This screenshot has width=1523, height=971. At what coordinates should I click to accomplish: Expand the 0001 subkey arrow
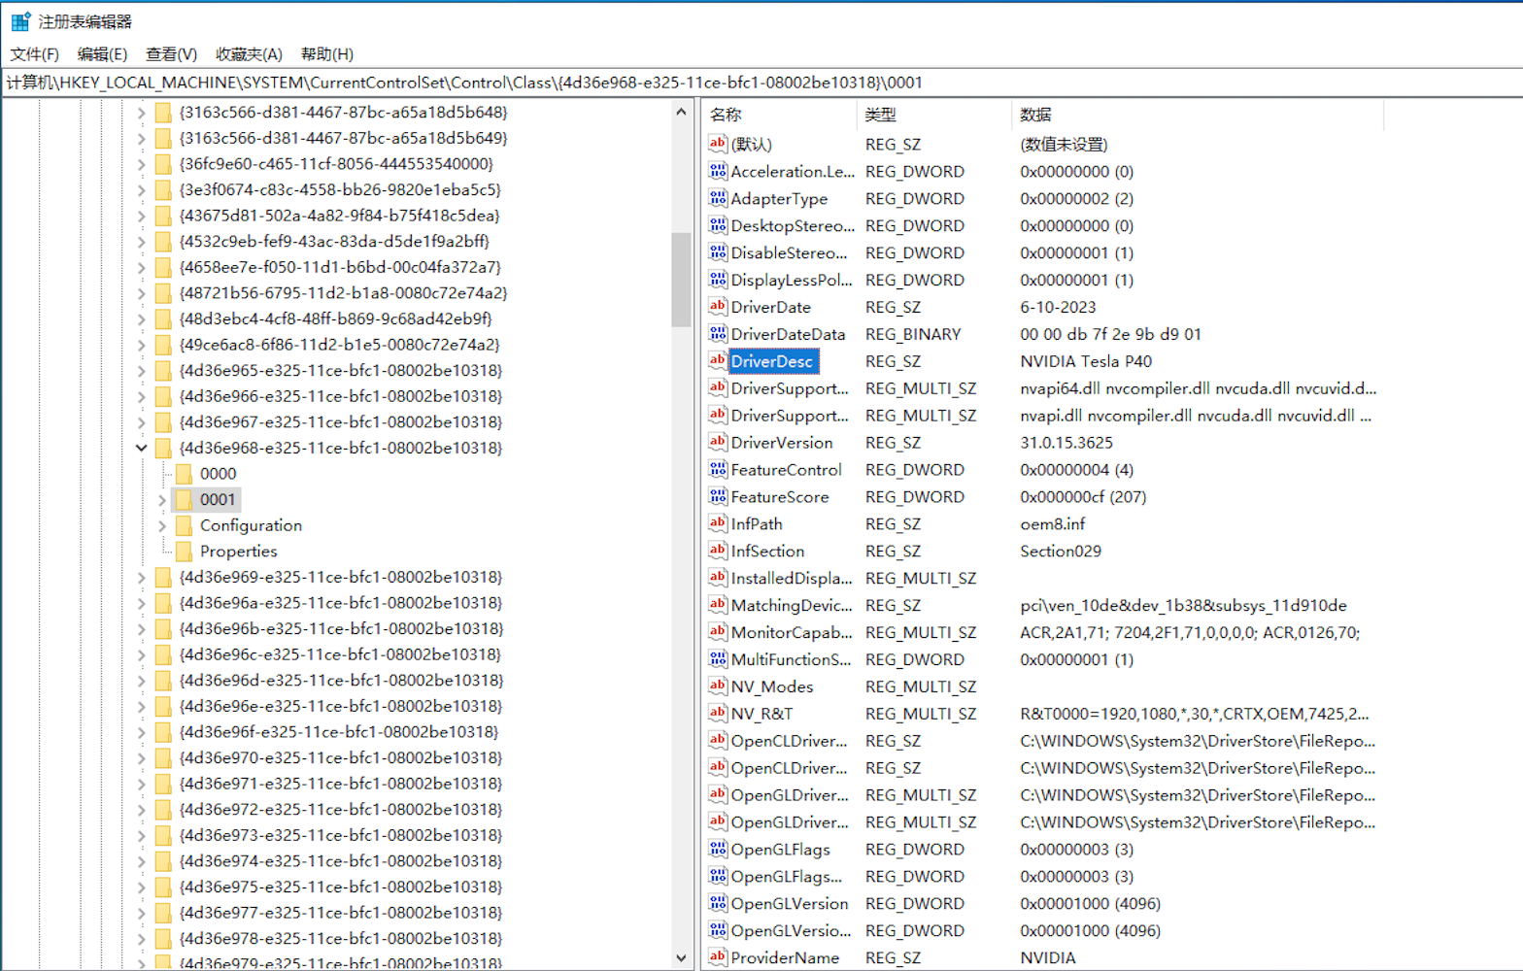[162, 500]
